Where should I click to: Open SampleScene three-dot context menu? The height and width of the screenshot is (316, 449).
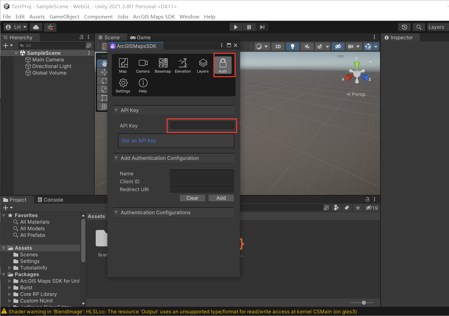(89, 53)
